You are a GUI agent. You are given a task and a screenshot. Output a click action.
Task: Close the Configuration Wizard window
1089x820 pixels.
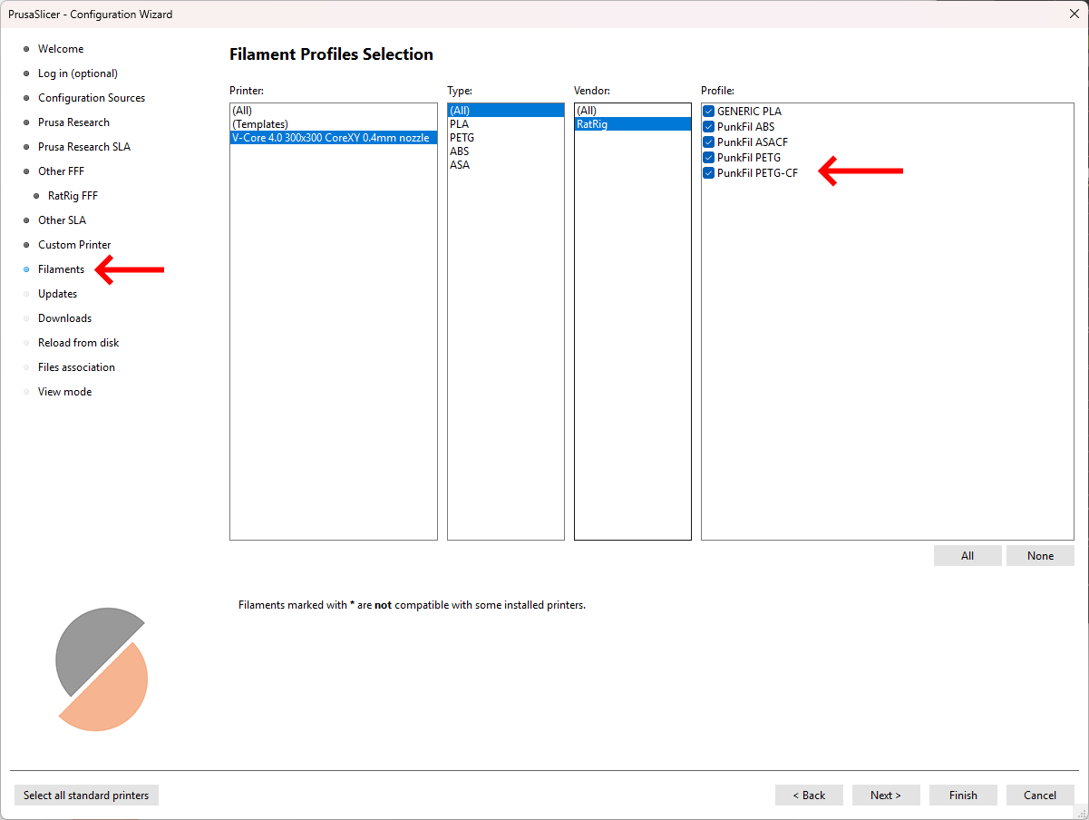tap(1074, 14)
